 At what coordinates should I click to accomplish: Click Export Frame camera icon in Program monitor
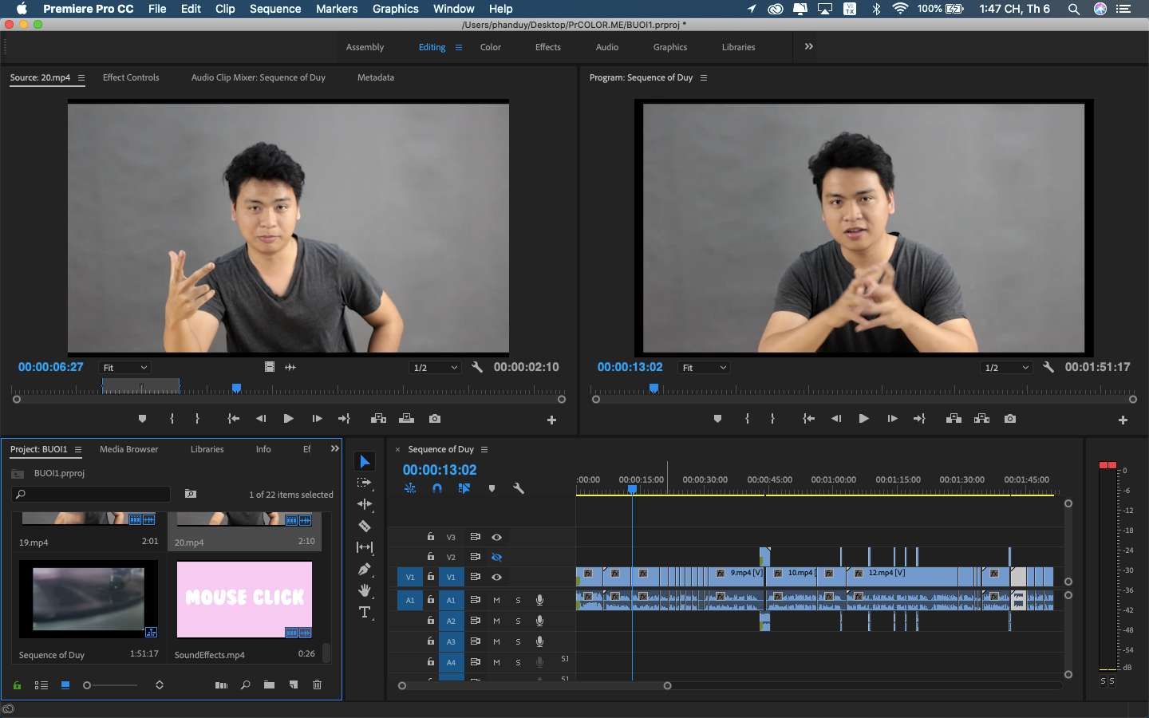pyautogui.click(x=1010, y=419)
